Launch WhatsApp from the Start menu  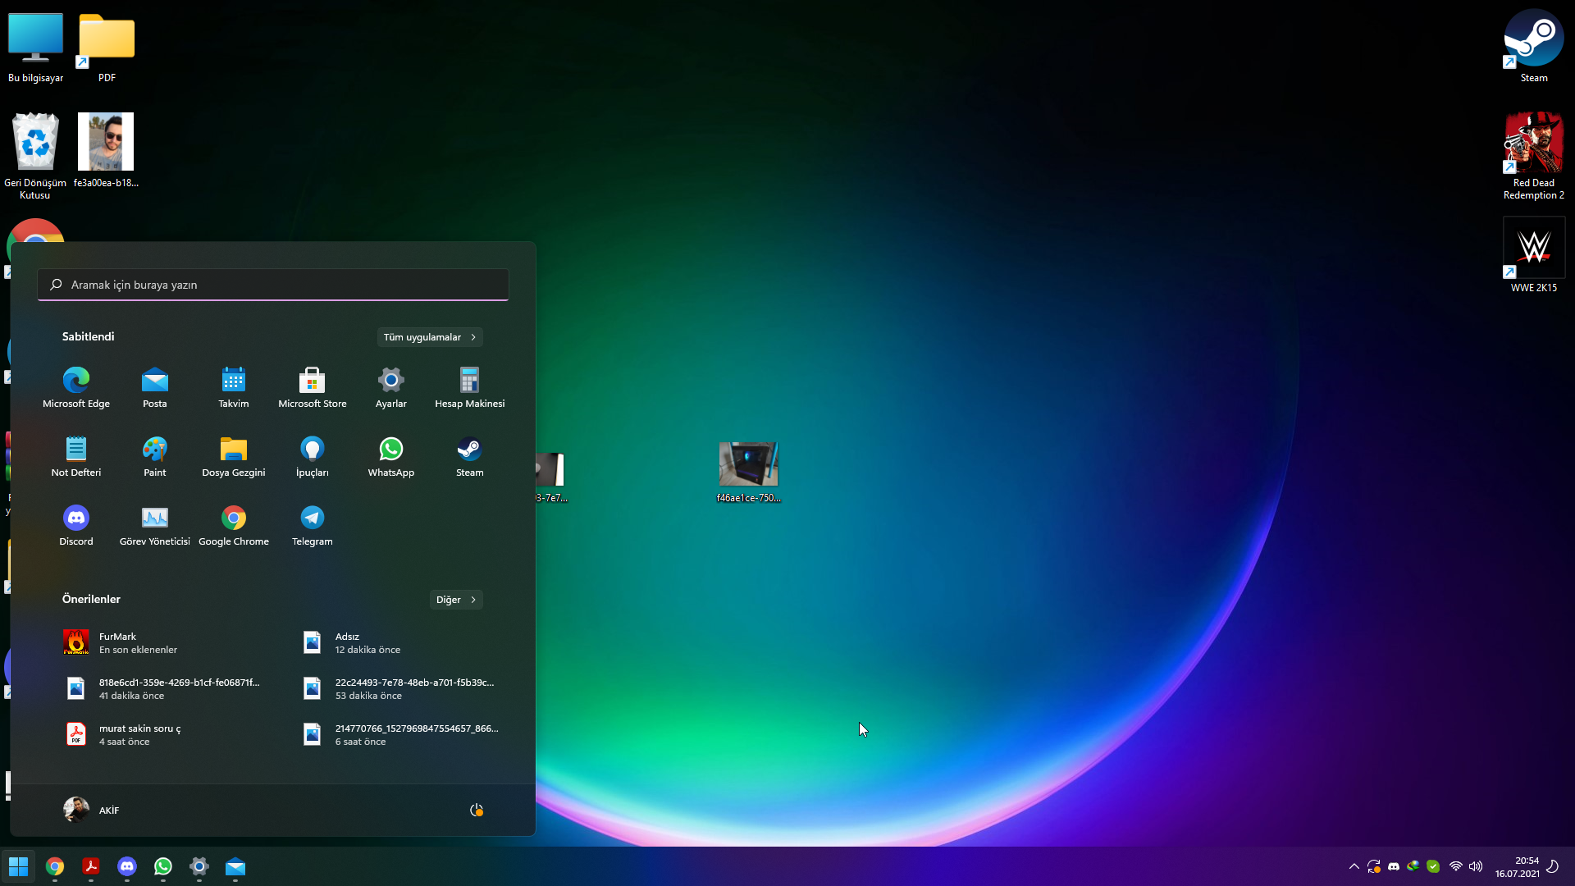[390, 455]
